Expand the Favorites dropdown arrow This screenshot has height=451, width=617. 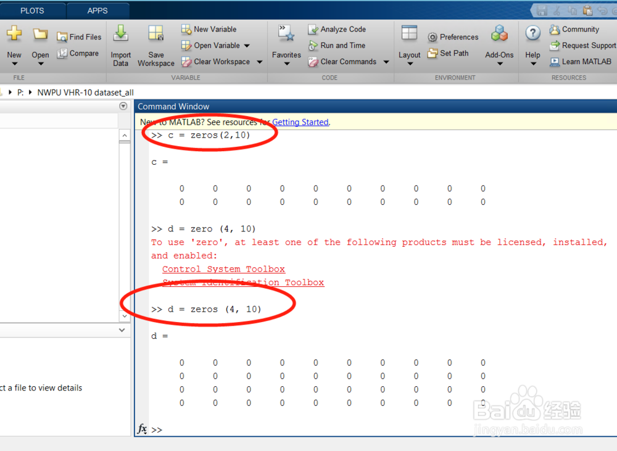click(x=286, y=64)
